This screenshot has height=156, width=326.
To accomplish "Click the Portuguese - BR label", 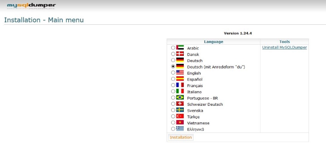I will coord(203,98).
